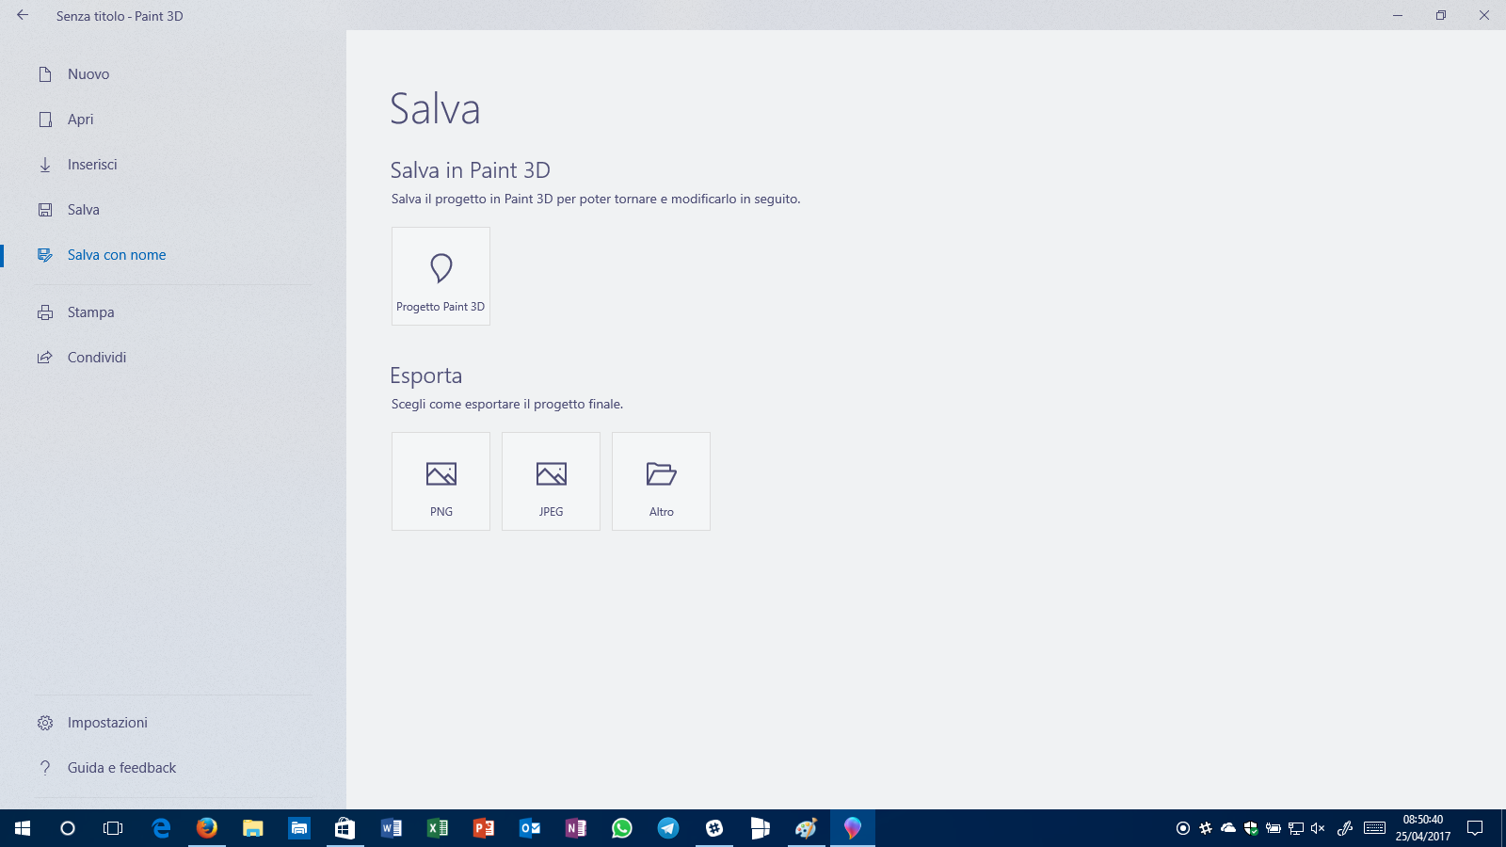Viewport: 1506px width, 847px height.
Task: Choose Inserisci from the sidebar
Action: (x=173, y=165)
